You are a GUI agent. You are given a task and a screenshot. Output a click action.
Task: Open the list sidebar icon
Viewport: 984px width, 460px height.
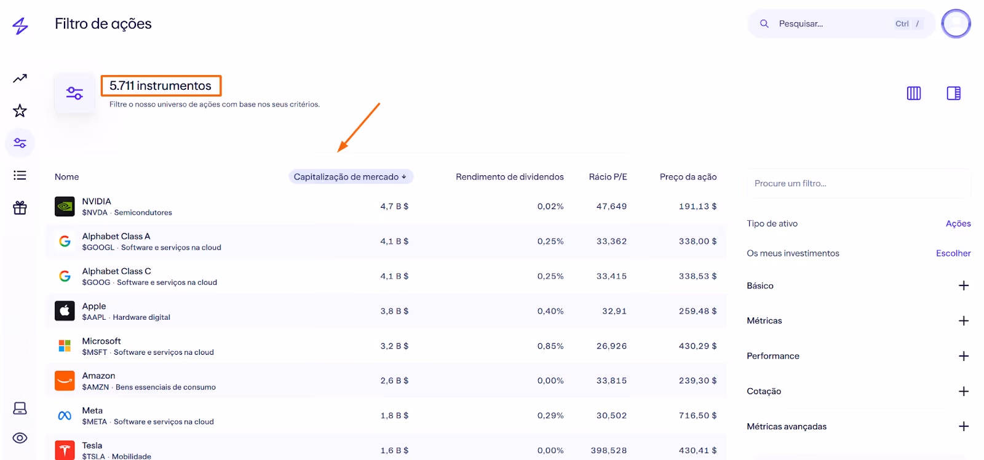[20, 175]
